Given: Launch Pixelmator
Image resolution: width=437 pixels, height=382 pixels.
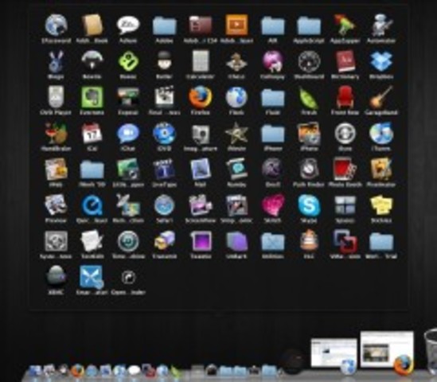Looking at the screenshot, I should click(381, 170).
